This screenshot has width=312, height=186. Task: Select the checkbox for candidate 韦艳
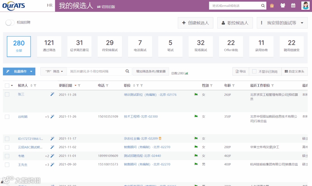[x=7, y=156]
